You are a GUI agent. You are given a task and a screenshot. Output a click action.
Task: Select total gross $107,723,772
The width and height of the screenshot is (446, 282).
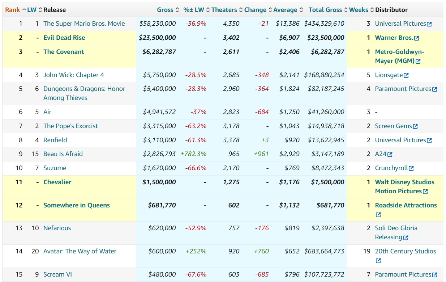(324, 274)
